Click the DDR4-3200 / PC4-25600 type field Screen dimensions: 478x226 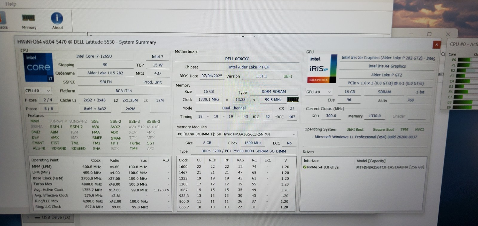click(243, 151)
